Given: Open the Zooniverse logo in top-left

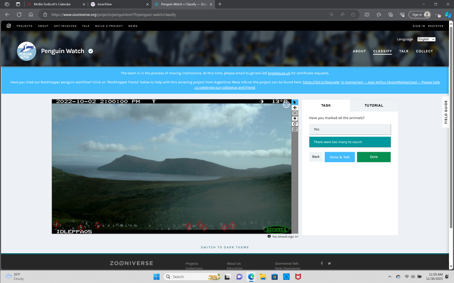Looking at the screenshot, I should [9, 26].
